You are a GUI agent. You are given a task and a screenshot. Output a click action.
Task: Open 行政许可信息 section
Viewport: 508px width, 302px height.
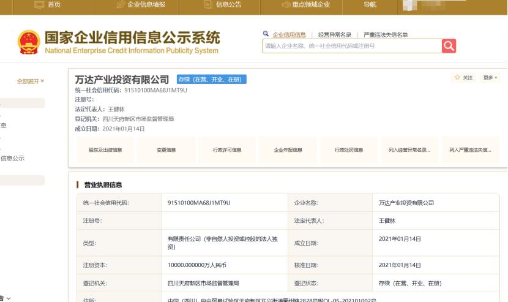[x=227, y=150]
